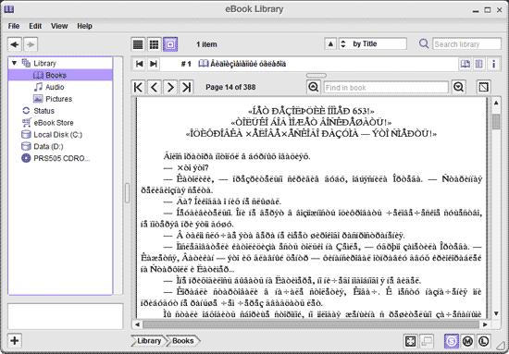The width and height of the screenshot is (509, 354).
Task: Click the eBook Library app icon
Action: (8, 9)
